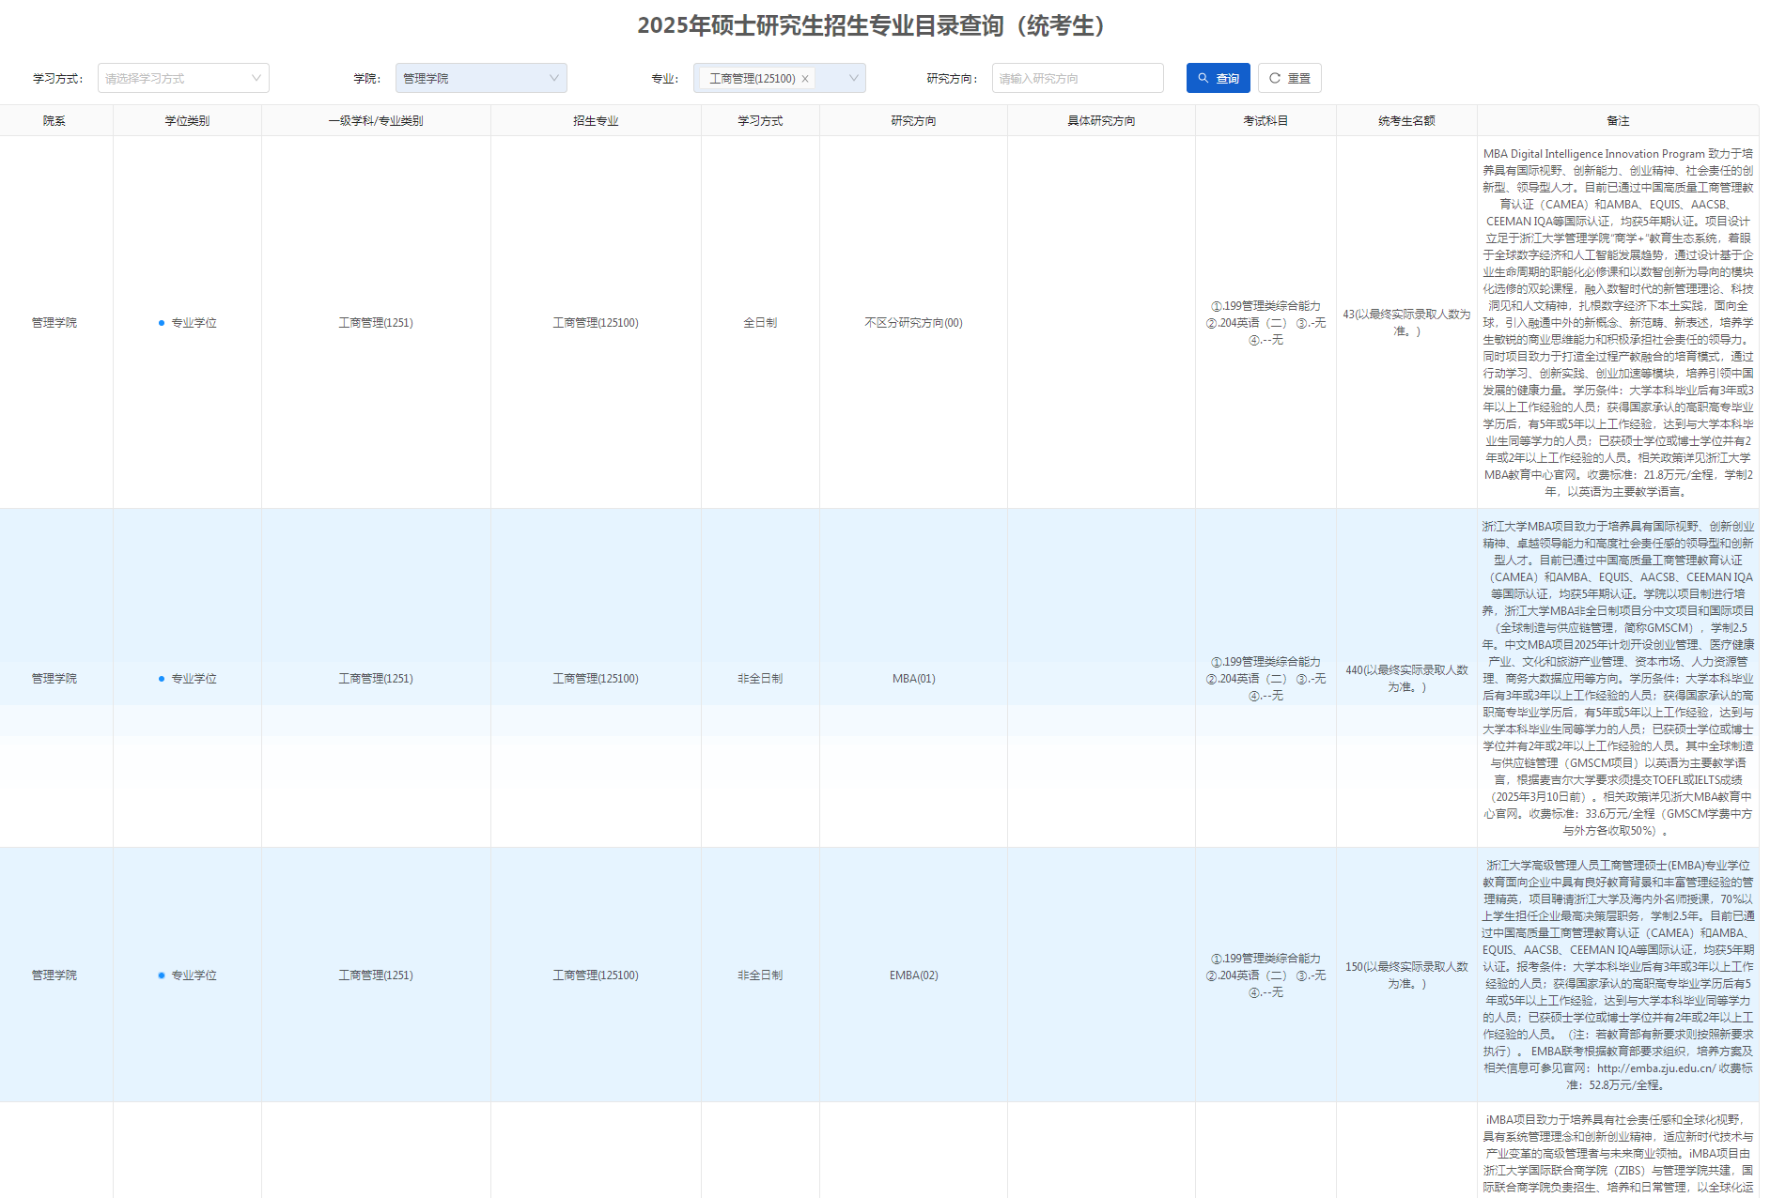Click the 具体研究方向 column header
1770x1198 pixels.
pos(1101,121)
